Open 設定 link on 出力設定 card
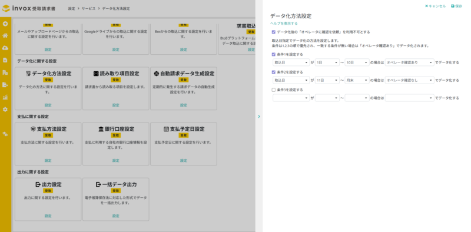The height and width of the screenshot is (232, 471). point(48,216)
